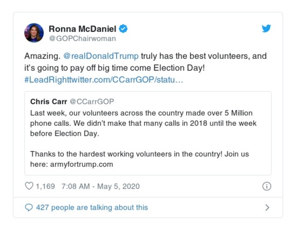This screenshot has width=296, height=231.
Task: Click the speech bubble reply icon
Action: tap(29, 208)
